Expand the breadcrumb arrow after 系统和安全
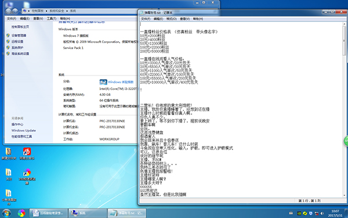348x218 pixels. (67, 11)
